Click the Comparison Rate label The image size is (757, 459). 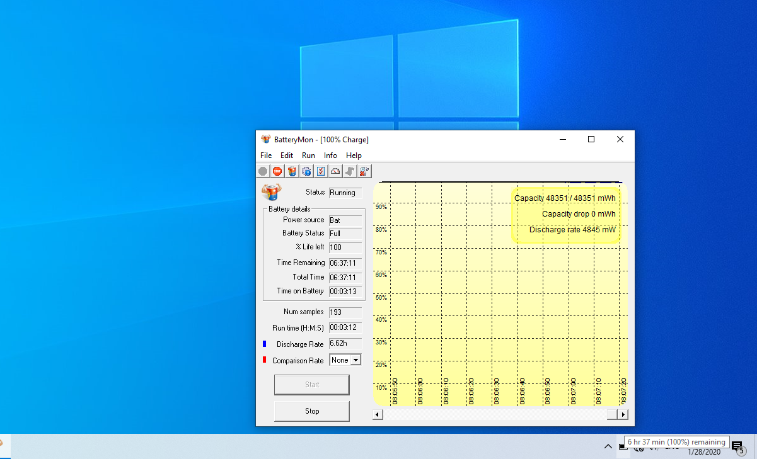tap(298, 361)
